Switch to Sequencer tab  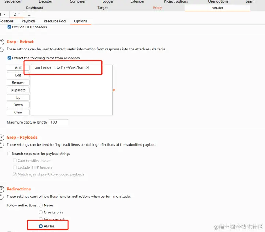point(13,1)
